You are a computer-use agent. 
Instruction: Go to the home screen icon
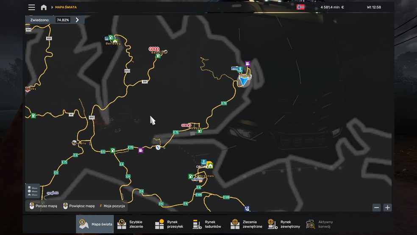click(x=44, y=7)
